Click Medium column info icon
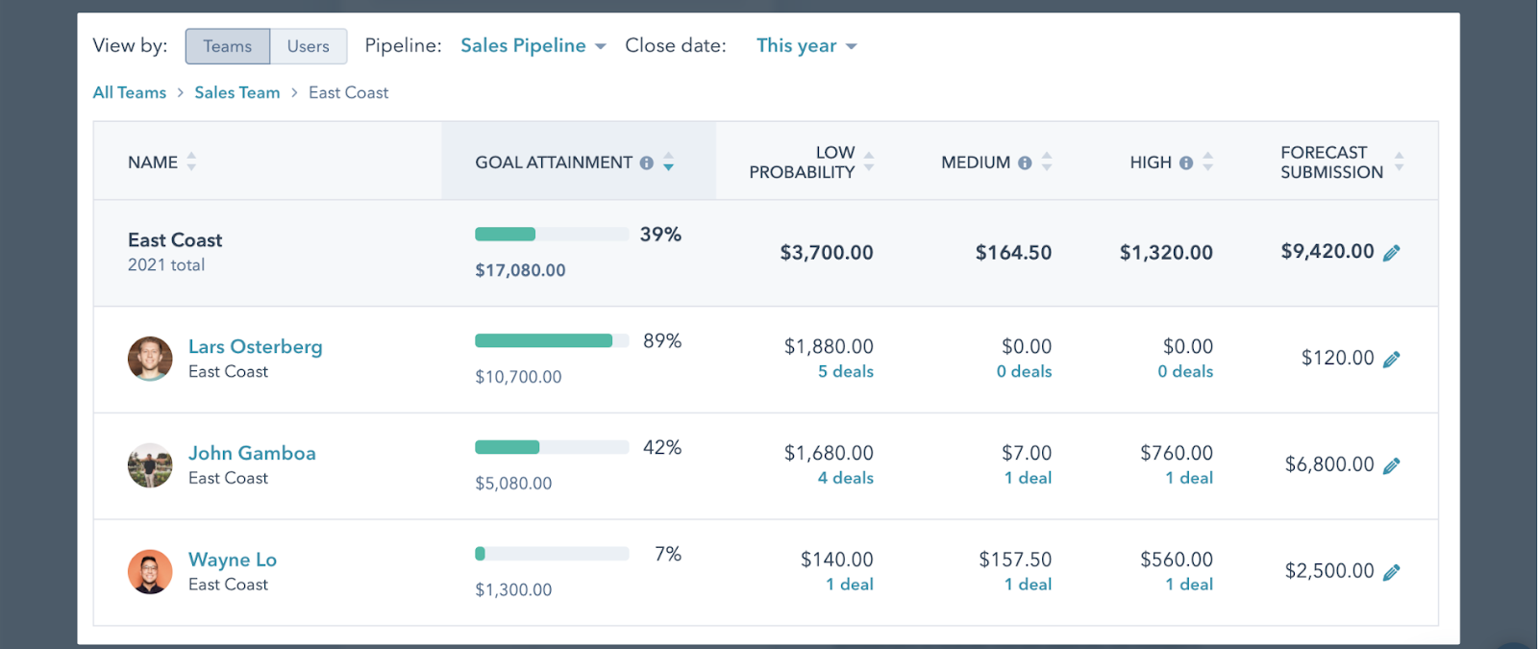The image size is (1538, 649). [1025, 163]
